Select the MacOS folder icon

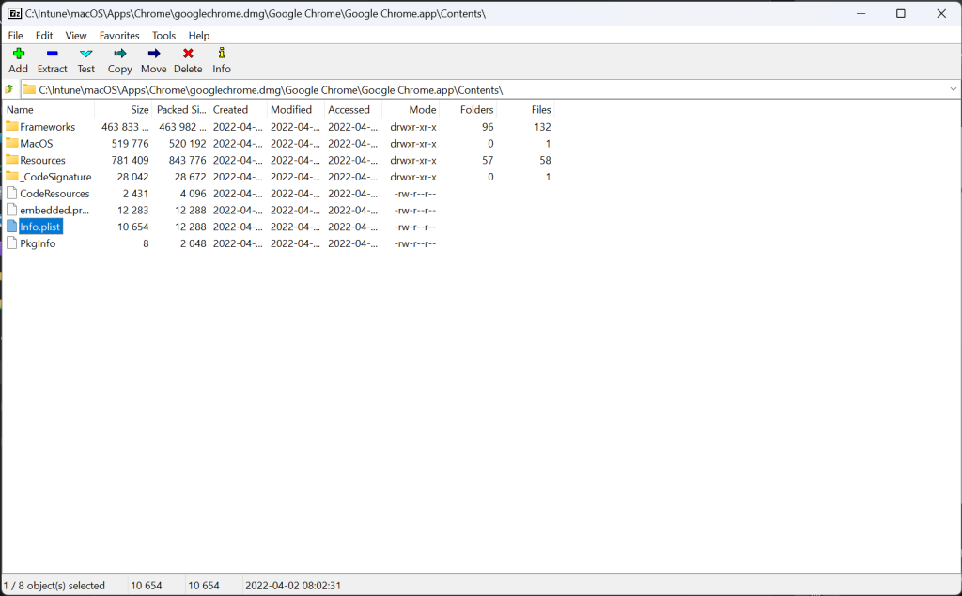12,143
